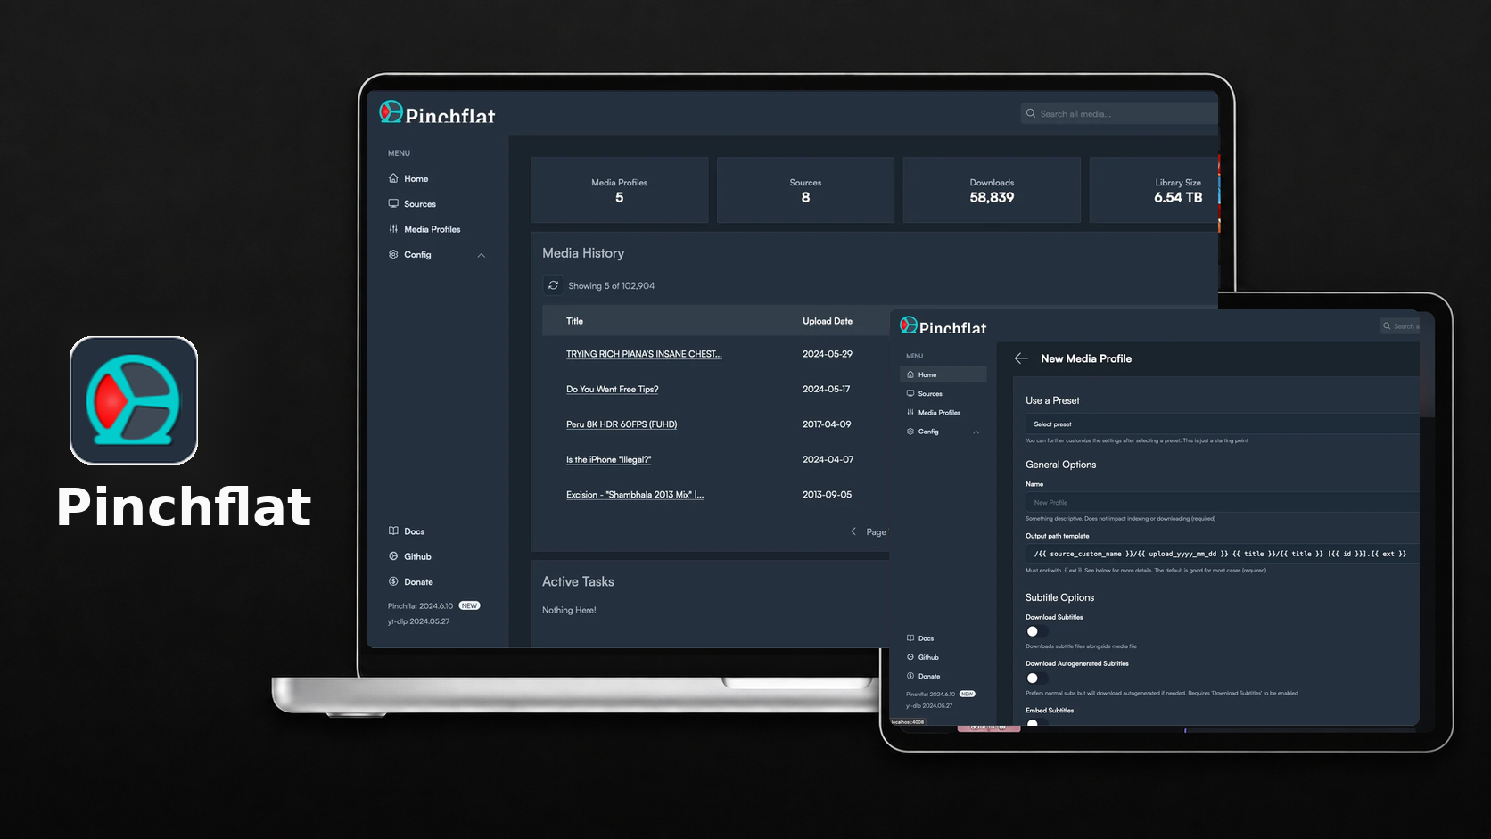Screen dimensions: 1491x839
Task: Open the Peru 8K HDR 60FPS (FUHD) link
Action: pos(622,424)
